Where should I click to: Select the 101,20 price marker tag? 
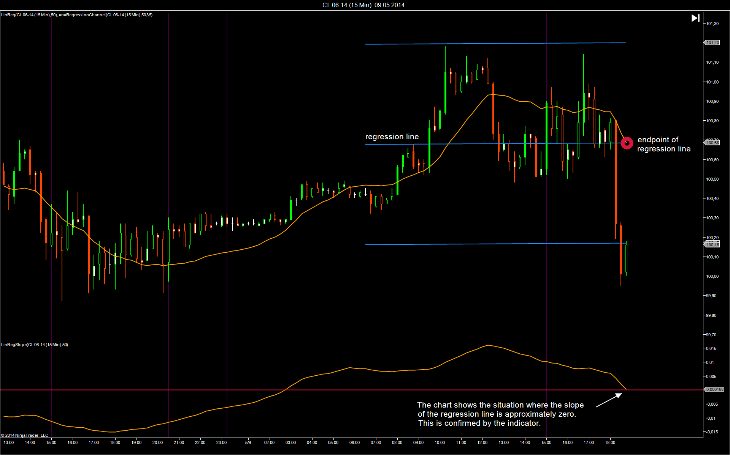[x=712, y=43]
